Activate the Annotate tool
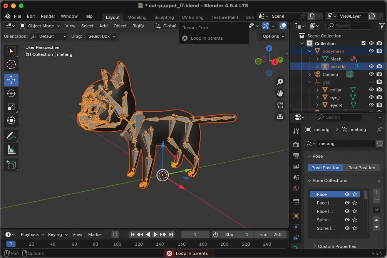Screen dimensions: 387x258 [11, 136]
